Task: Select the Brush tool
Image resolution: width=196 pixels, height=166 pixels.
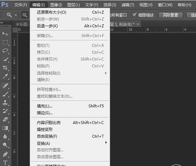Action: coord(5,94)
